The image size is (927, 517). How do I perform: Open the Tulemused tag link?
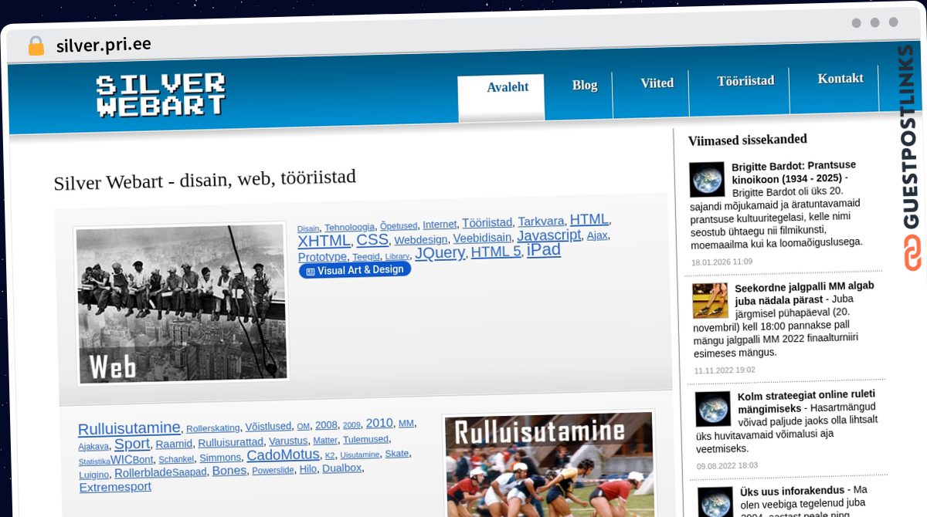coord(365,439)
